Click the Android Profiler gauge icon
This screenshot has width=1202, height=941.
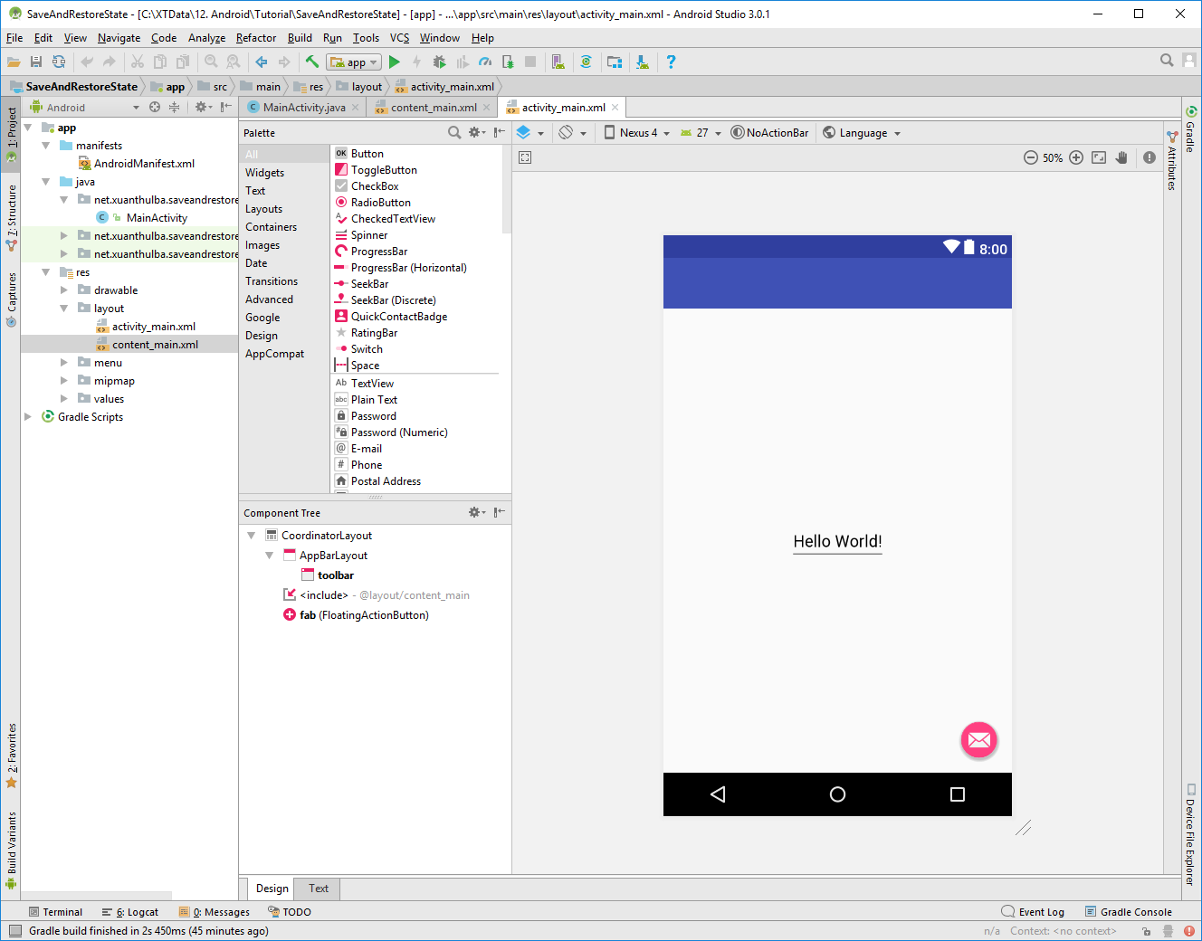pyautogui.click(x=485, y=62)
